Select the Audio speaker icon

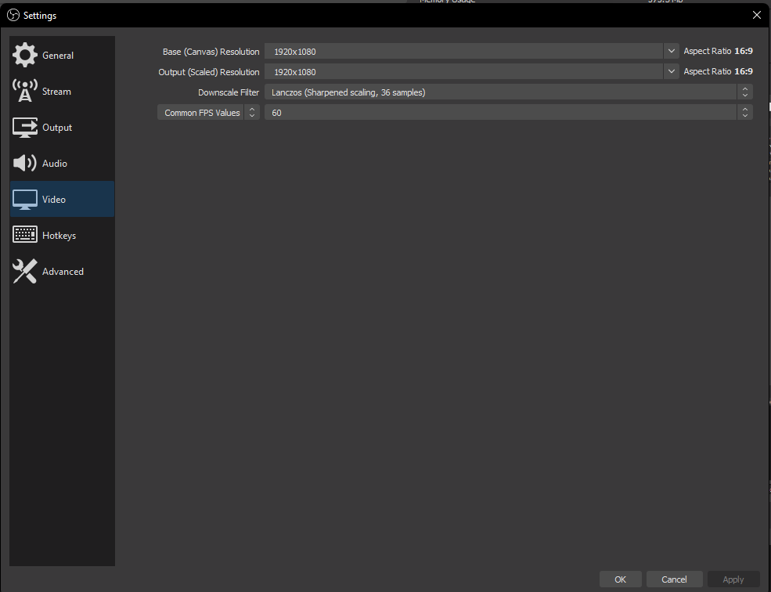coord(23,163)
